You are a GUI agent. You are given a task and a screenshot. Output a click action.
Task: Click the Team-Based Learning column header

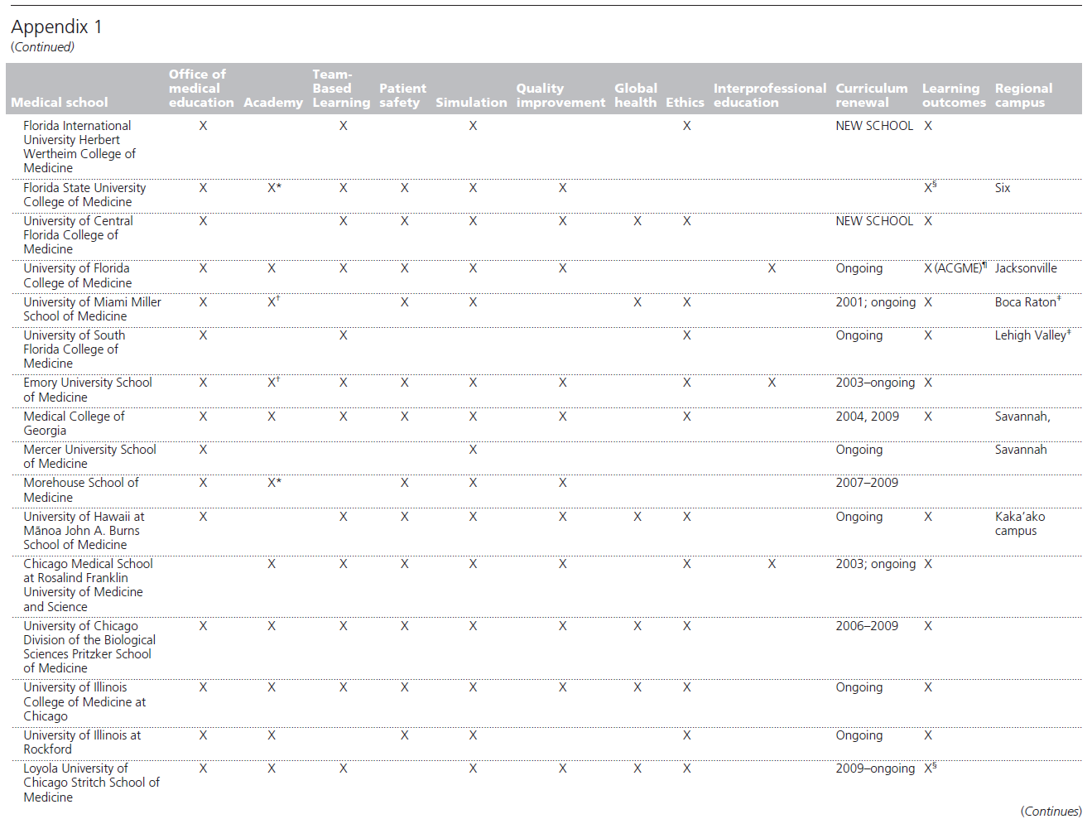(x=341, y=89)
